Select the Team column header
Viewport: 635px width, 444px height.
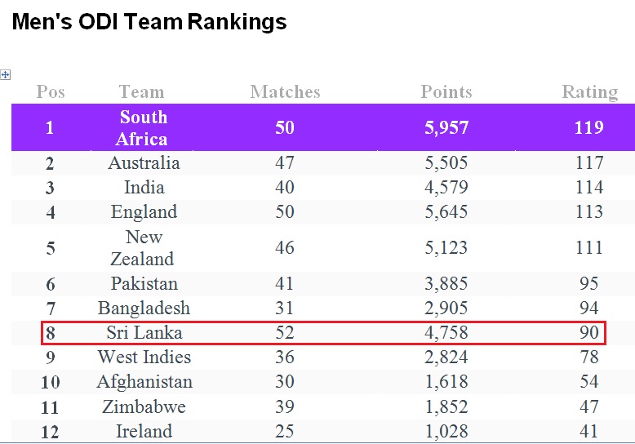[x=142, y=92]
